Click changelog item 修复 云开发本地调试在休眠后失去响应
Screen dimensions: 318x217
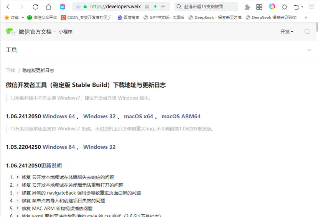(68, 177)
